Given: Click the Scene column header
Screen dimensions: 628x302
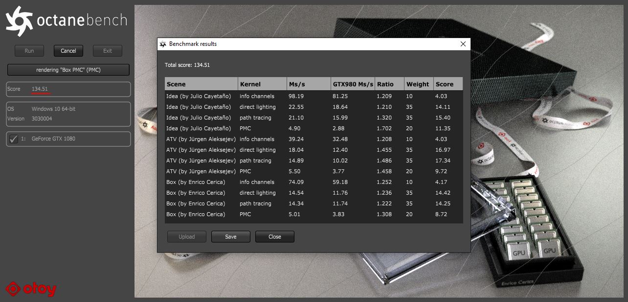Looking at the screenshot, I should (x=201, y=84).
